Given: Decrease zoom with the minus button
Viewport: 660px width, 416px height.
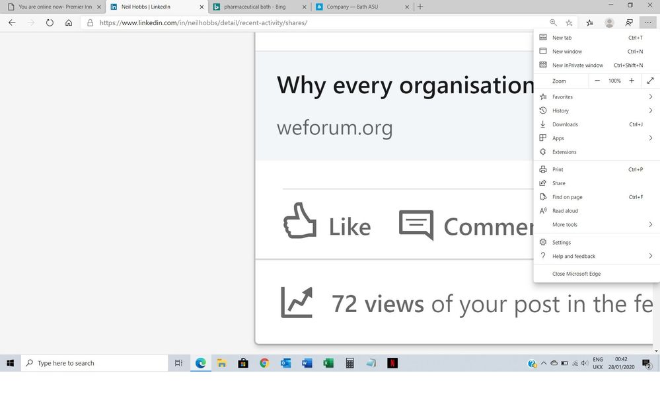Looking at the screenshot, I should pyautogui.click(x=597, y=81).
